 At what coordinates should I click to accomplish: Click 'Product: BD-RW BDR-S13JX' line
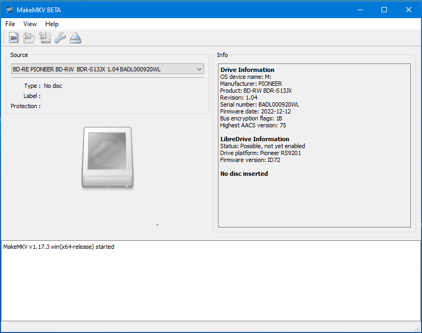pyautogui.click(x=256, y=91)
